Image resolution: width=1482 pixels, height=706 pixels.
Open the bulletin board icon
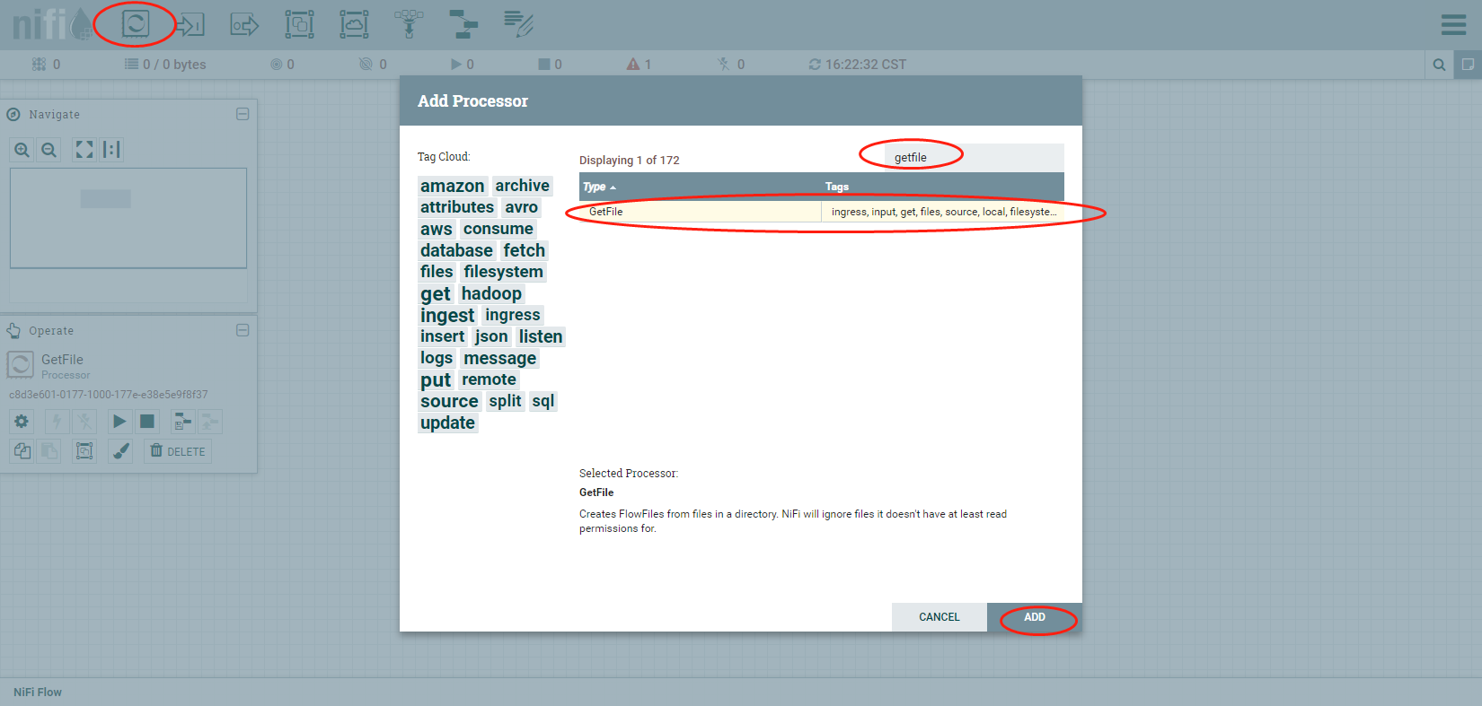pos(1468,65)
